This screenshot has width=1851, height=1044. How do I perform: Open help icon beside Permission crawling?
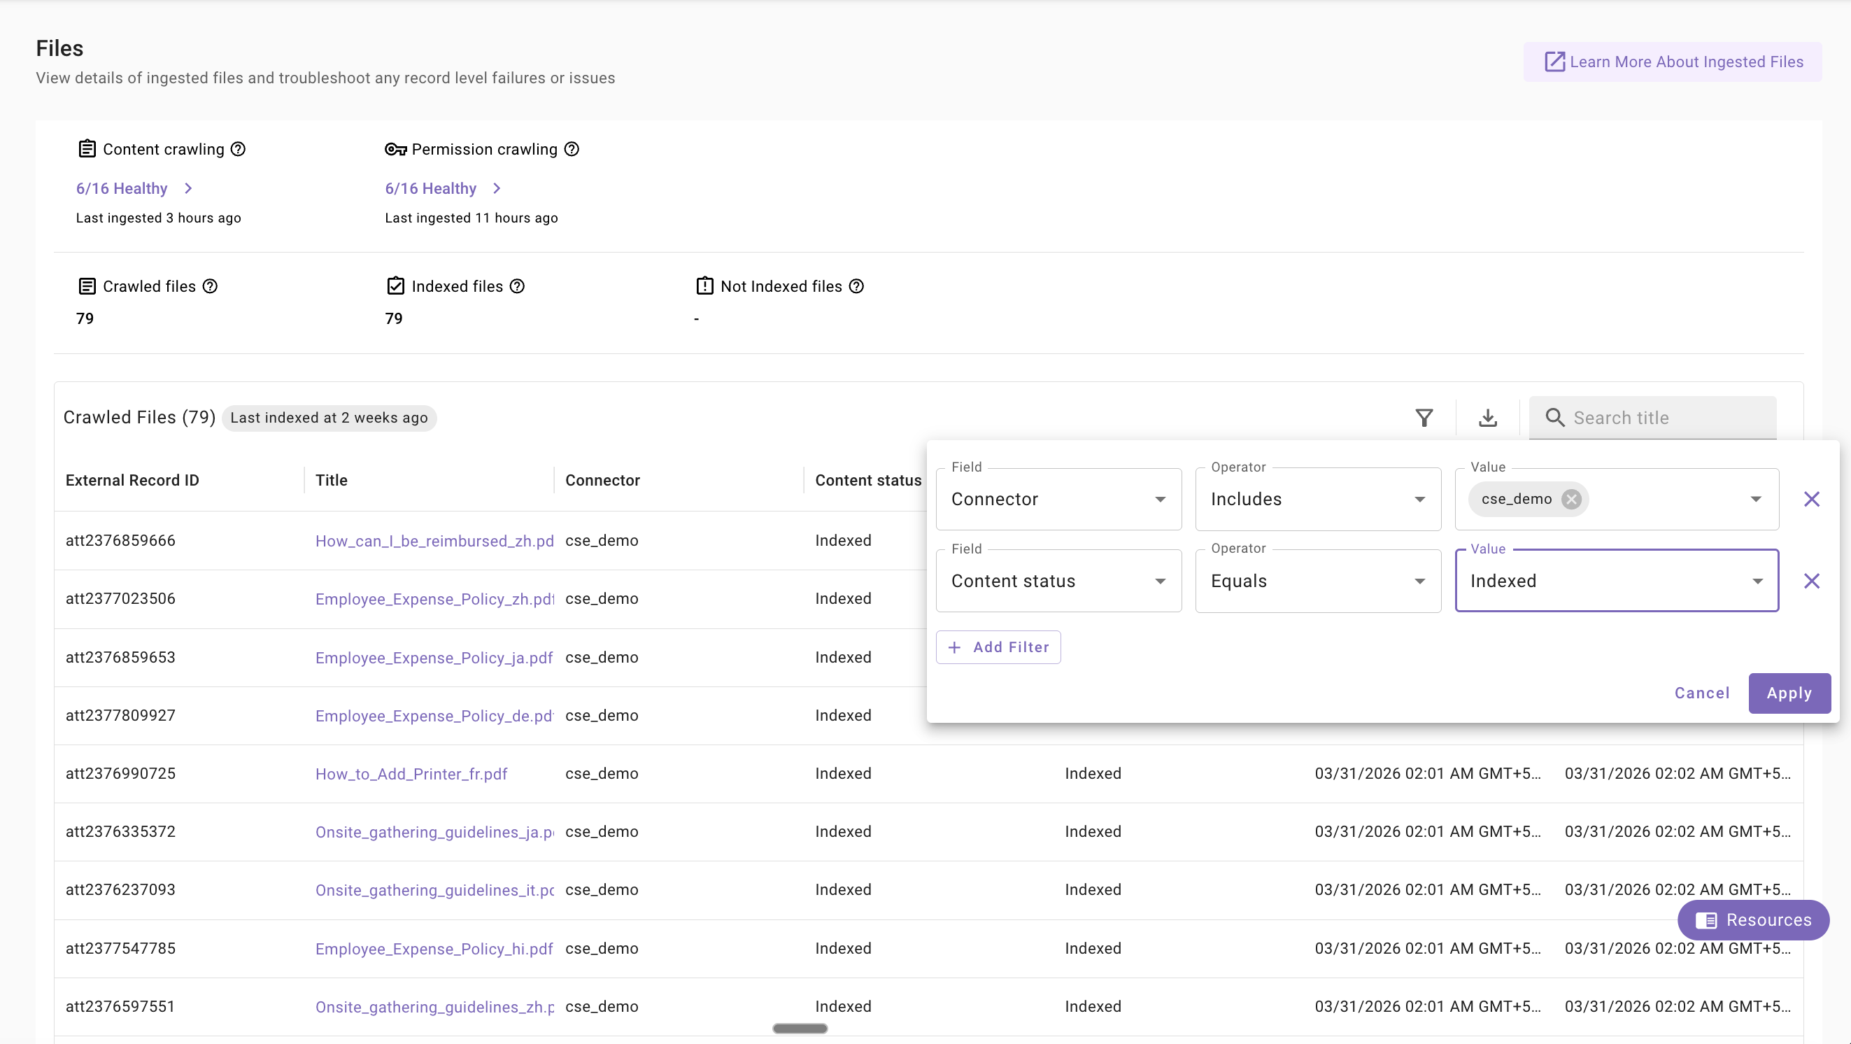[572, 149]
